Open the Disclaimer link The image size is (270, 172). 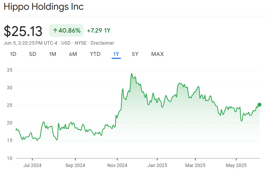(102, 43)
